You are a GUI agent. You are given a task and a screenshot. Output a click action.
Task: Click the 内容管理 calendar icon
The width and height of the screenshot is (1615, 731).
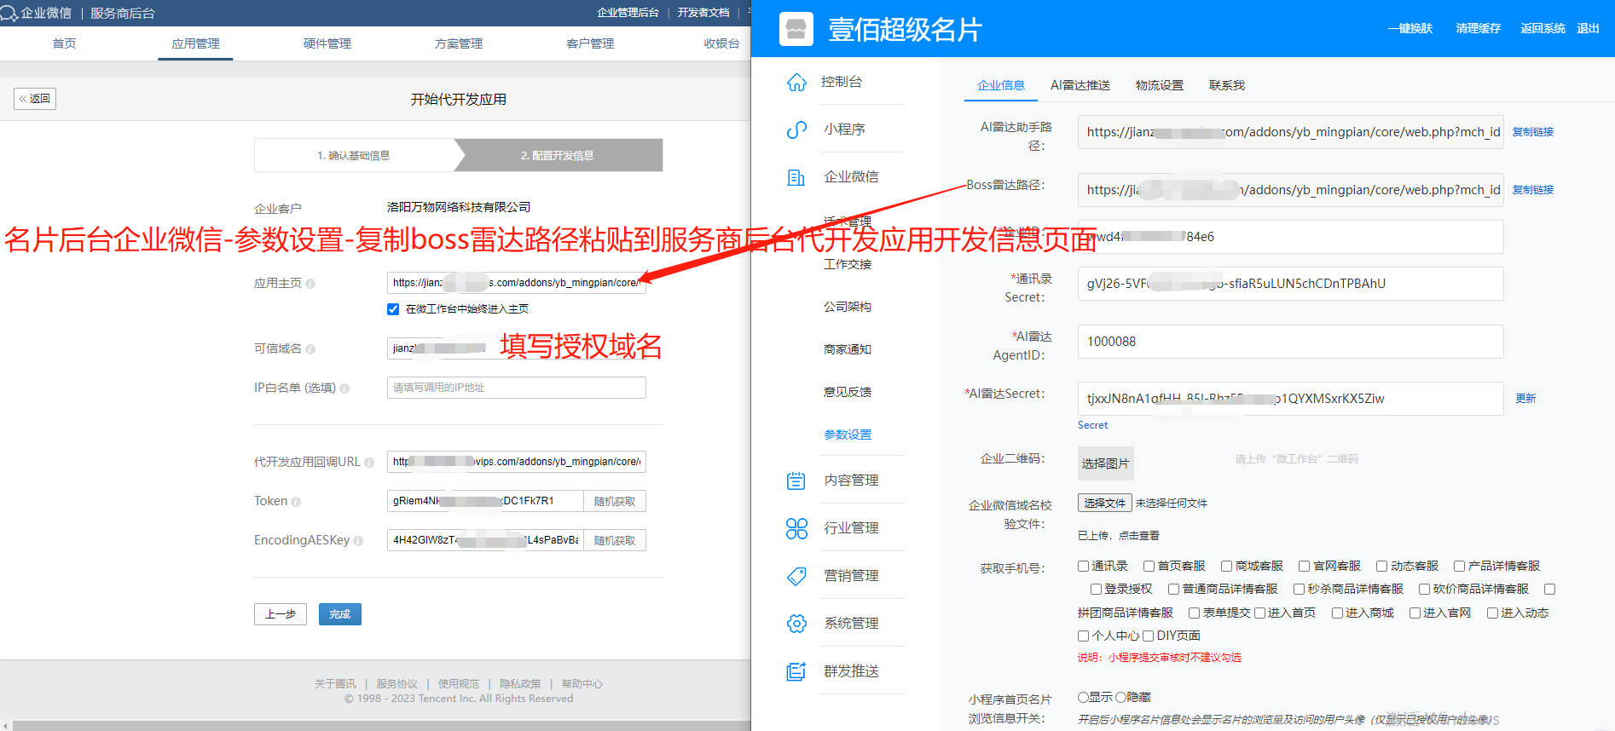(x=796, y=481)
